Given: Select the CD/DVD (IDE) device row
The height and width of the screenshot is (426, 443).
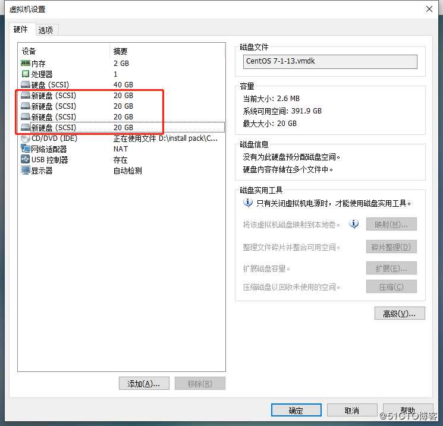Looking at the screenshot, I should pyautogui.click(x=121, y=138).
